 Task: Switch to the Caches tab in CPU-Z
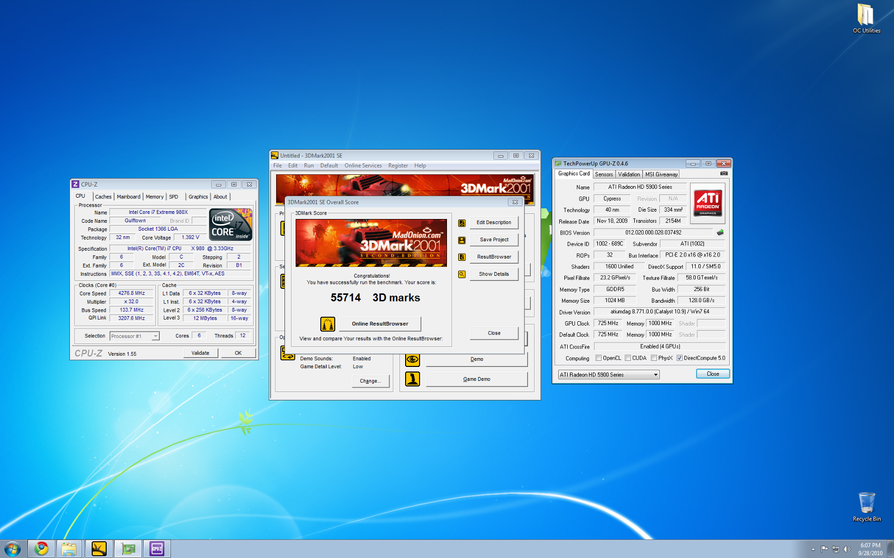103,197
